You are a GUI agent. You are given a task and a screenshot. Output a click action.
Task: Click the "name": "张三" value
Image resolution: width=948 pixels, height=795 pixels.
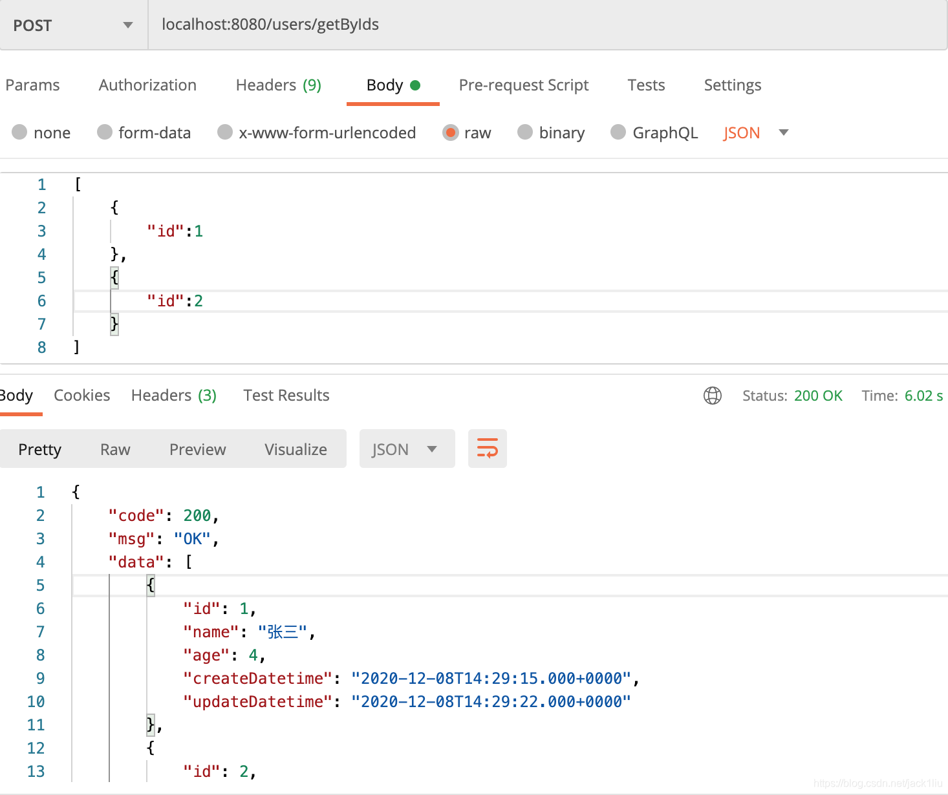282,632
